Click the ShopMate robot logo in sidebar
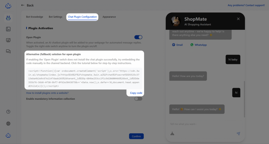269x144 pixels. click(8, 6)
